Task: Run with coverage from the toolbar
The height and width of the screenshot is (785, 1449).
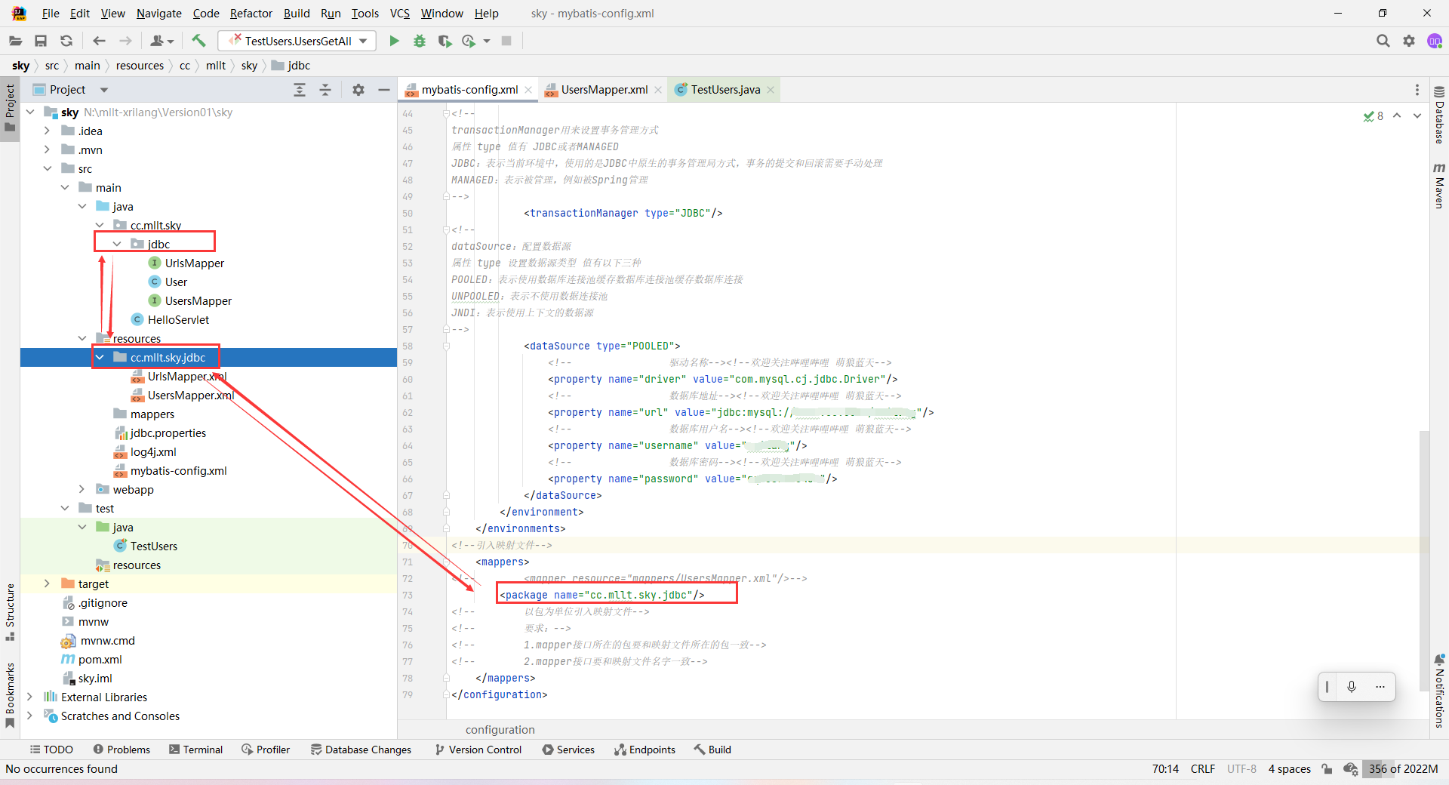Action: coord(445,41)
